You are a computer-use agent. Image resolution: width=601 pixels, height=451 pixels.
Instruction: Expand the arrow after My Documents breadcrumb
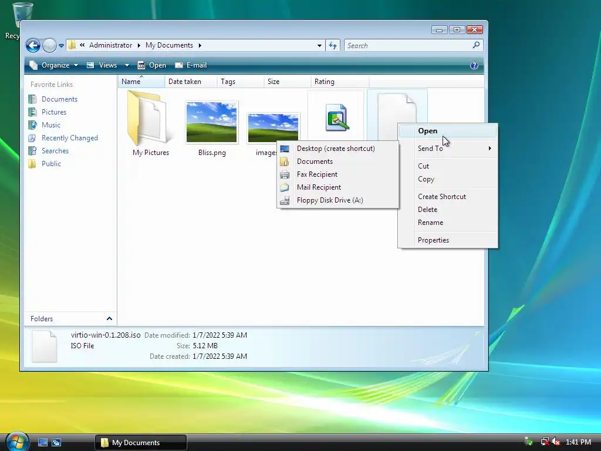click(200, 45)
